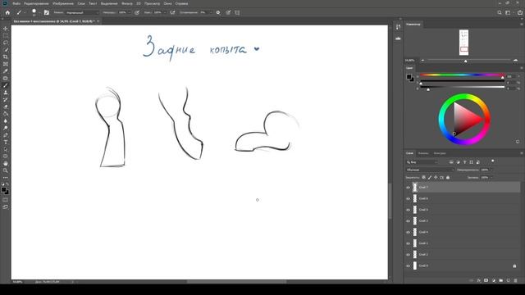This screenshot has width=525, height=295.
Task: Open the Справка menu
Action: 181,3
